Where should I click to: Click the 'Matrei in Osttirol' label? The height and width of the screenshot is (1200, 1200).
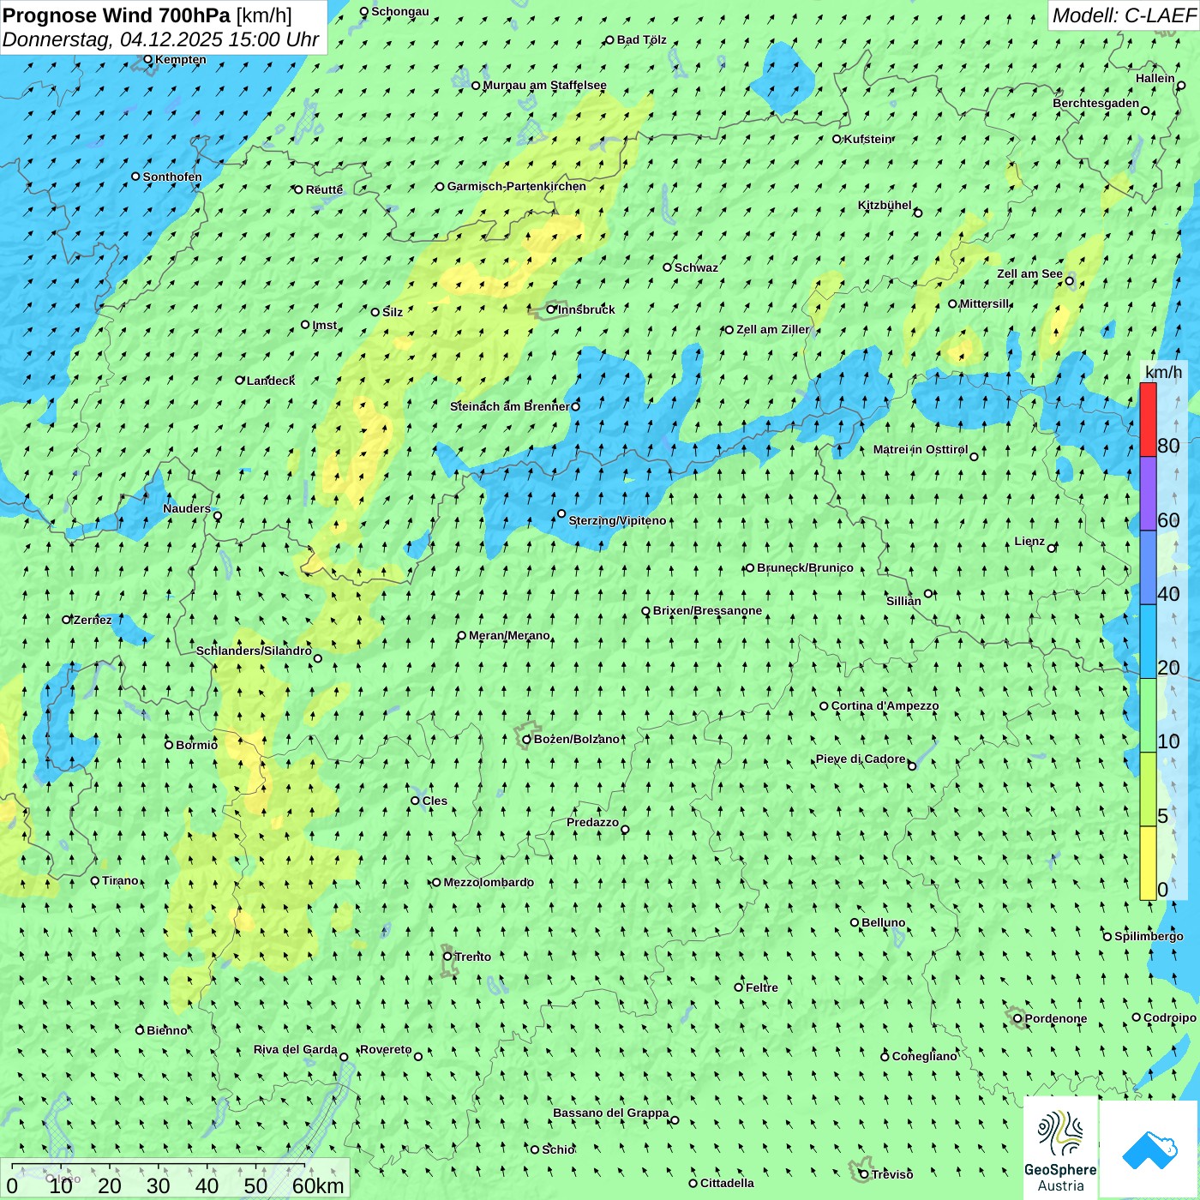pos(921,449)
